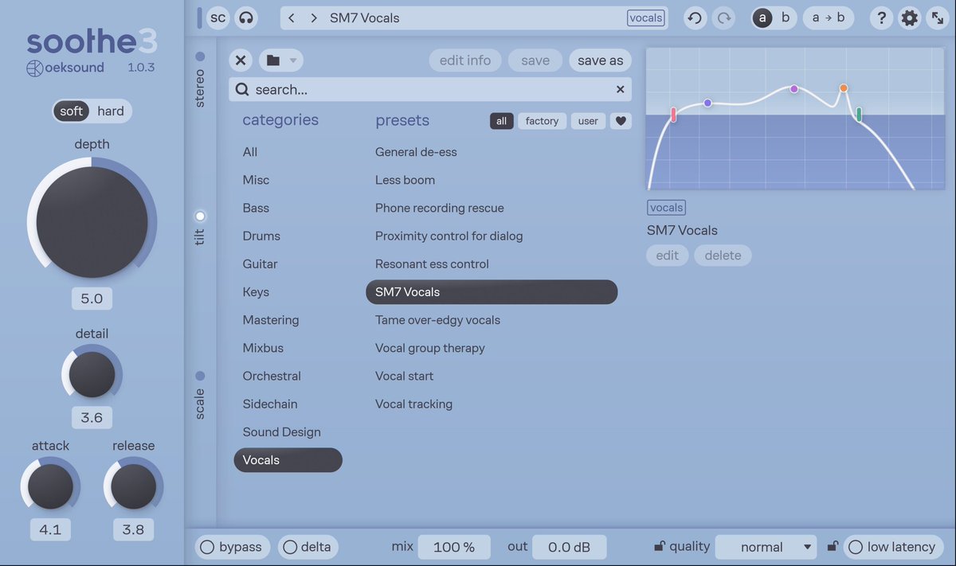
Task: Select the purple band node
Action: click(793, 88)
